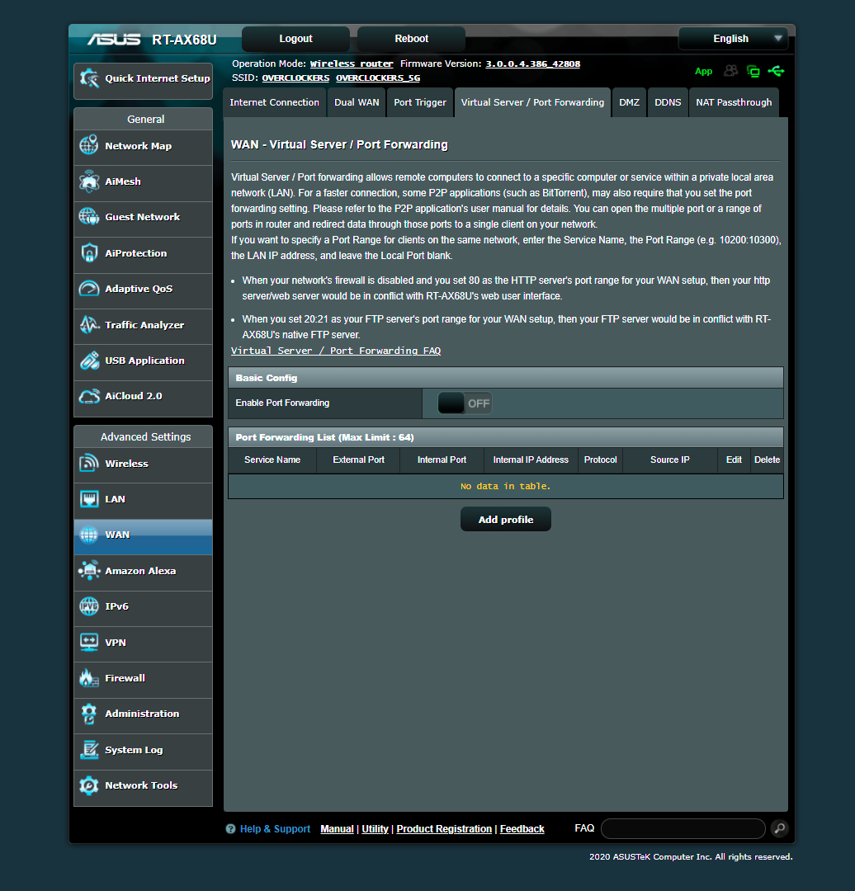Click the Reboot button
Screen dimensions: 855x891
(412, 39)
